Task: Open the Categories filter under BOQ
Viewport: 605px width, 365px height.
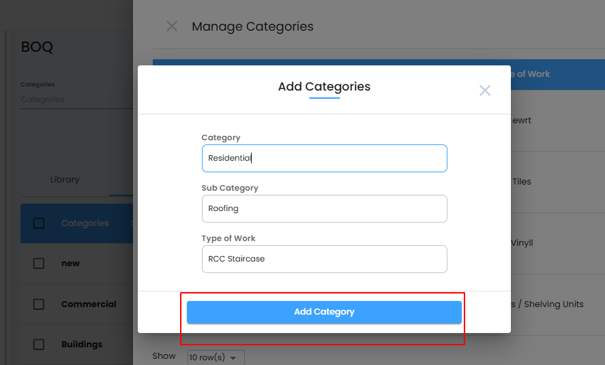Action: [x=75, y=99]
